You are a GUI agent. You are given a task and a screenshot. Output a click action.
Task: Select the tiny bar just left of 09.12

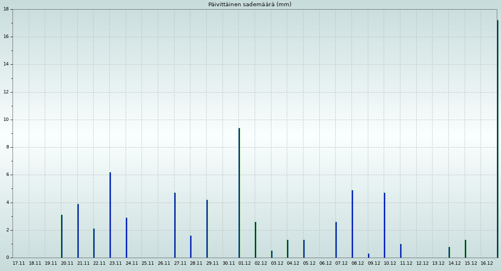369,256
